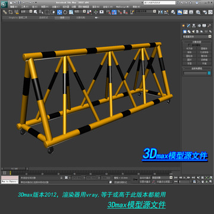Toggle Window/Crossing selection mode
214x214 pixels.
[53, 12]
